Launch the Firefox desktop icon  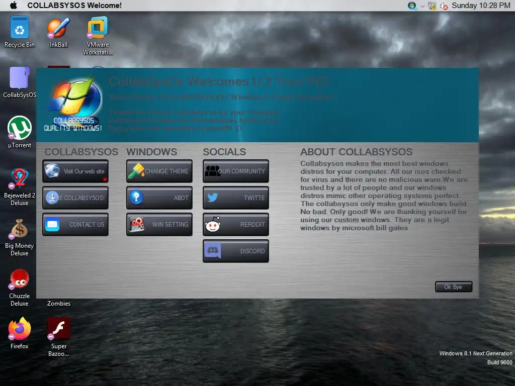(20, 333)
